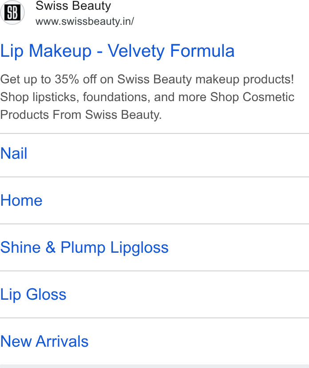Open the Lip Makeup - Velvety Formula headline
This screenshot has width=309, height=368.
[117, 51]
